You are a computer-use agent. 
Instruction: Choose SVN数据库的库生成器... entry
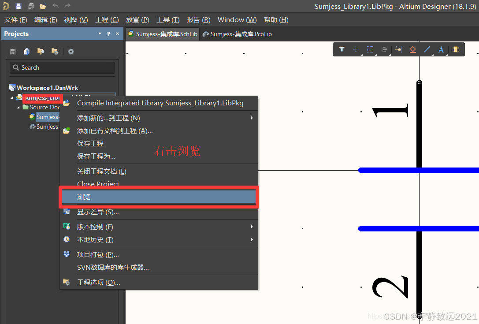(x=159, y=268)
